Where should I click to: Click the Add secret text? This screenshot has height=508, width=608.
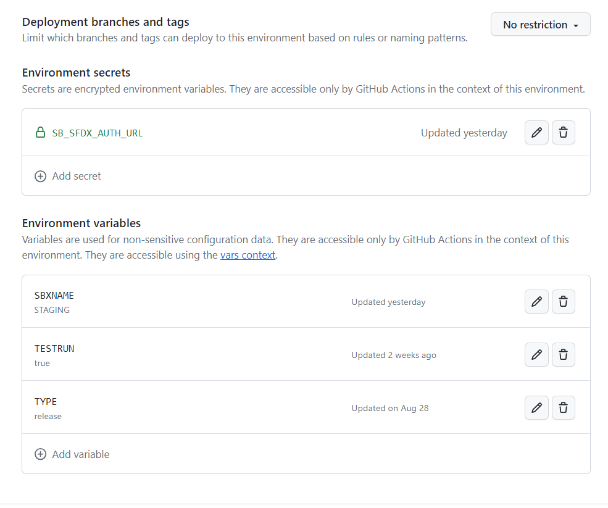[77, 176]
